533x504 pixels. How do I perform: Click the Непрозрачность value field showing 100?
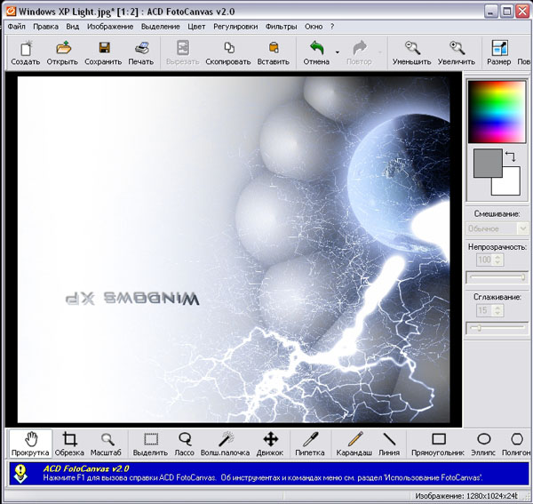(x=485, y=260)
